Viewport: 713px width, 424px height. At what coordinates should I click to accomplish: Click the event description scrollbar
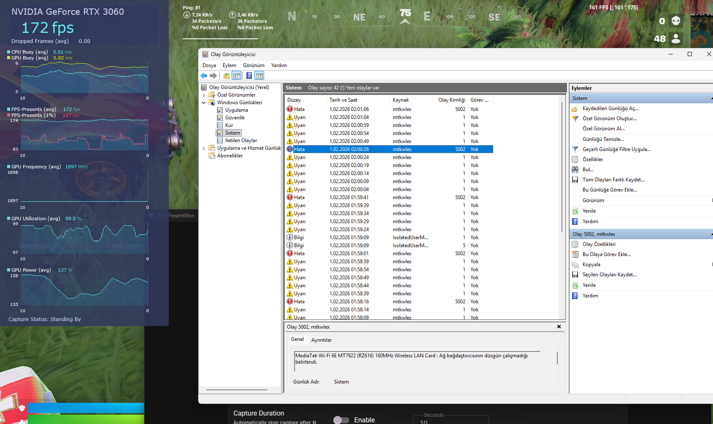(557, 358)
